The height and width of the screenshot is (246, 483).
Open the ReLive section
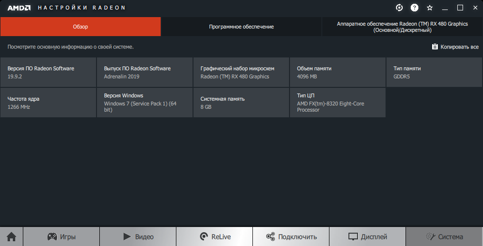pyautogui.click(x=215, y=237)
